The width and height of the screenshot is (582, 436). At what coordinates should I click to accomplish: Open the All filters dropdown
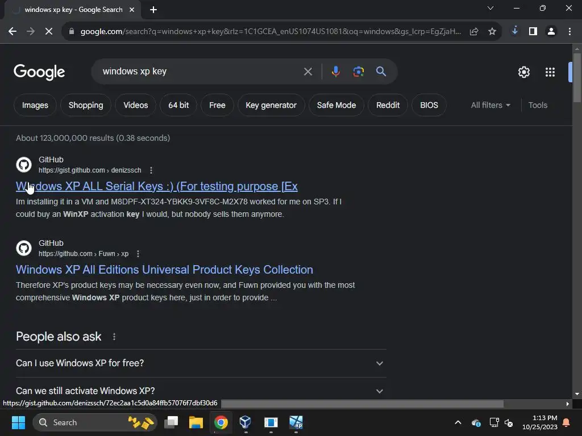(x=490, y=105)
